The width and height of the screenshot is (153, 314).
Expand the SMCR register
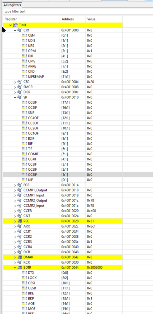tap(15, 87)
